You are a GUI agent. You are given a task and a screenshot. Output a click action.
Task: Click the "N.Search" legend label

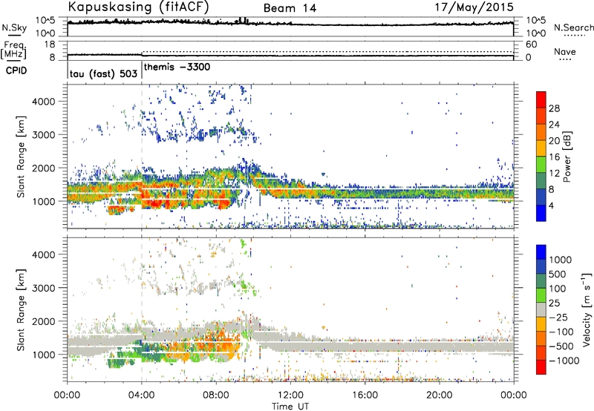pos(573,27)
